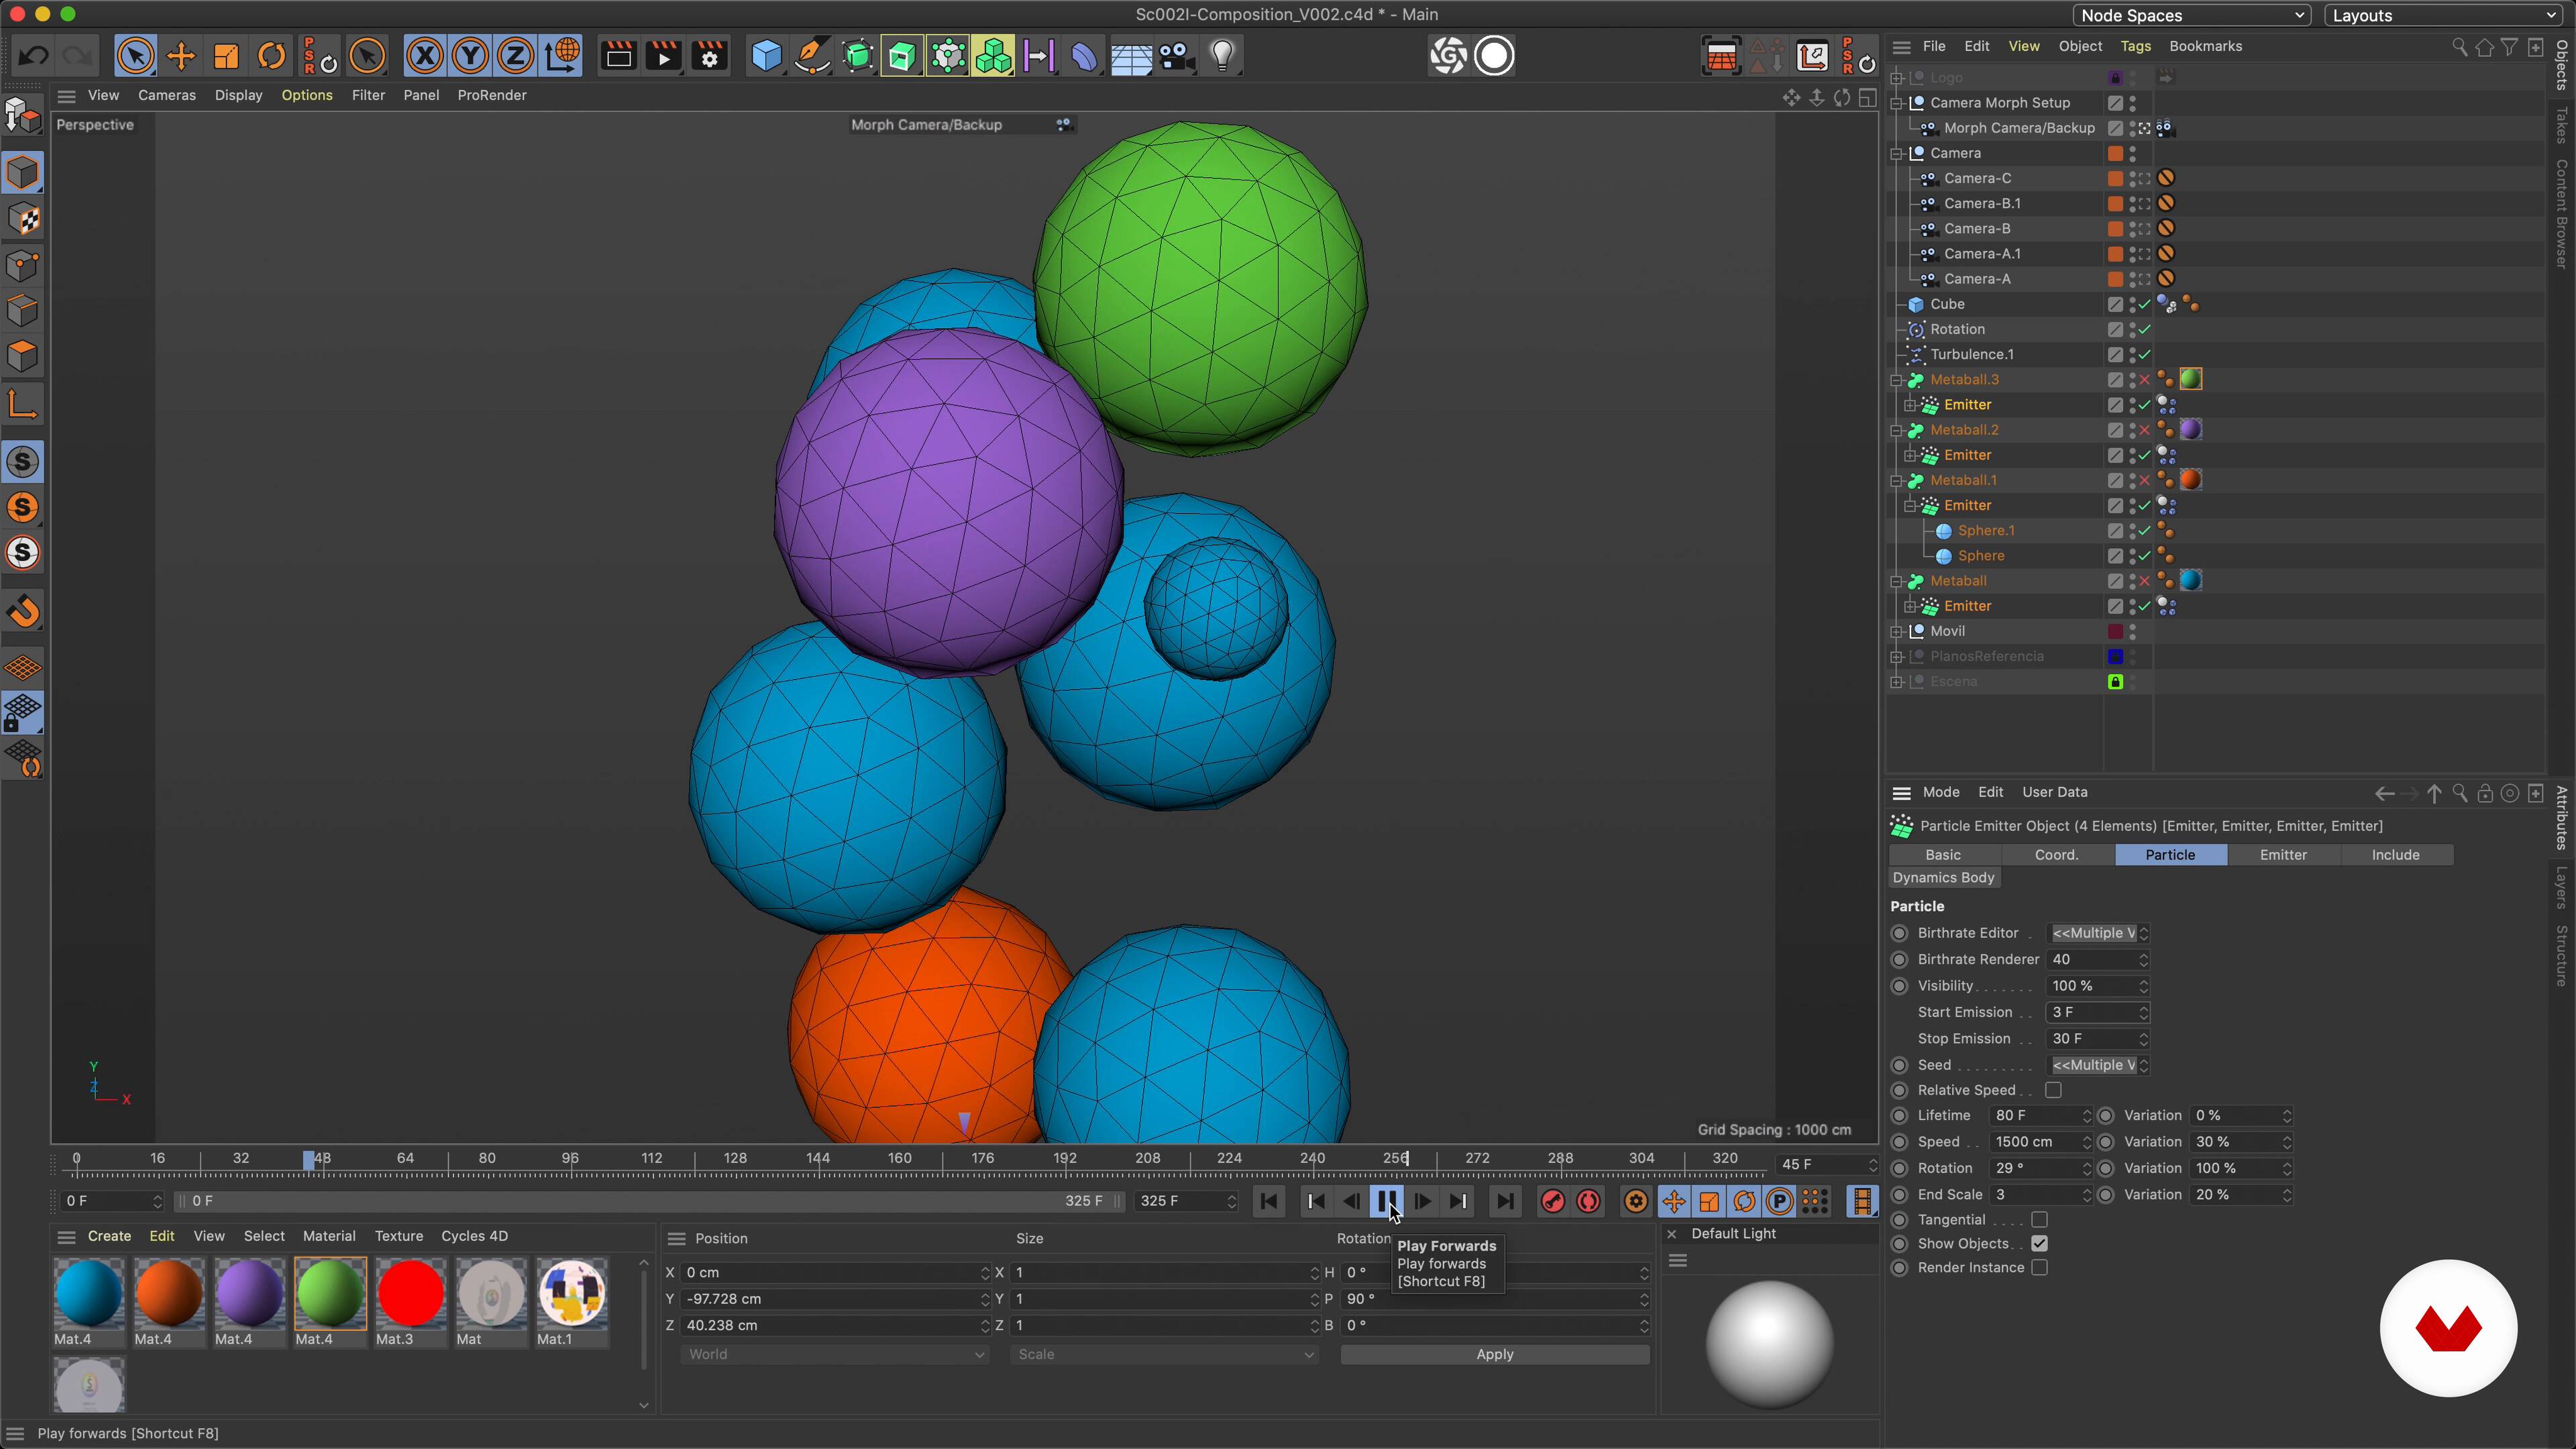Open the Dynamics Body tab button
The image size is (2576, 1449).
1943,878
